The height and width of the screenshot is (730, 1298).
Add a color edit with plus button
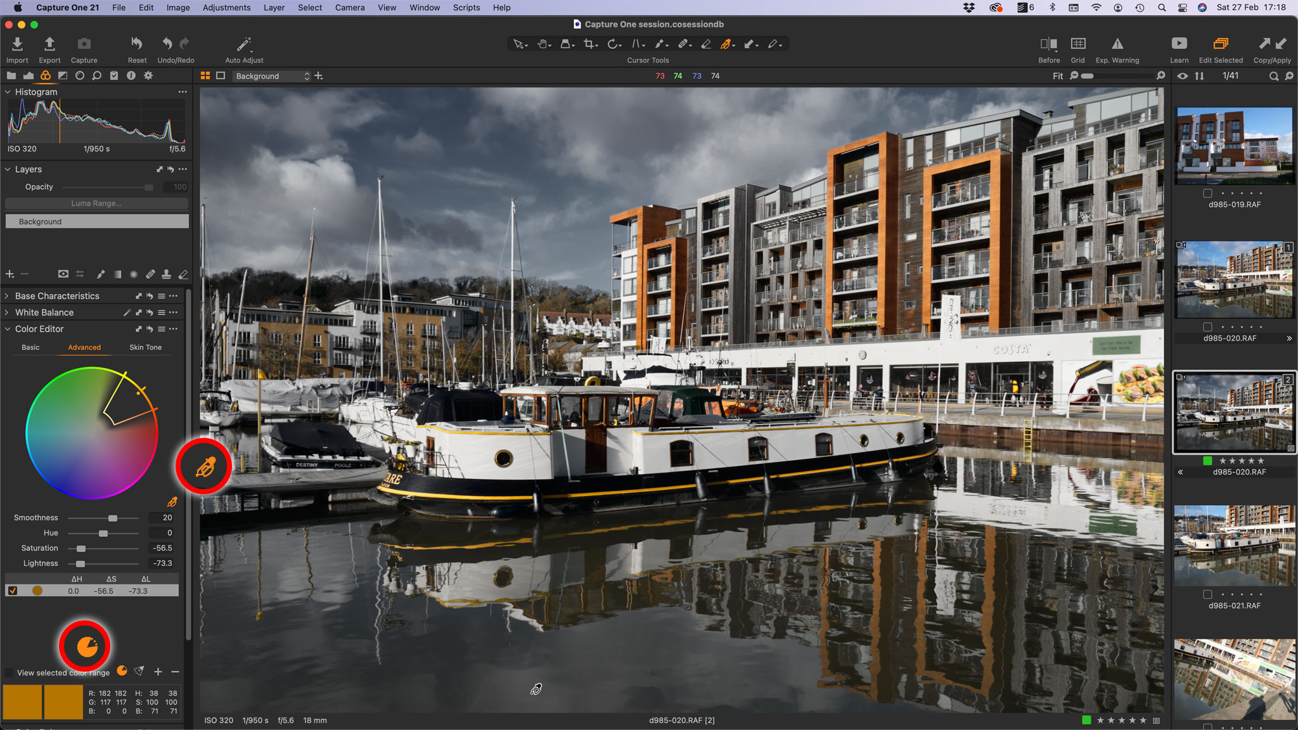[158, 672]
